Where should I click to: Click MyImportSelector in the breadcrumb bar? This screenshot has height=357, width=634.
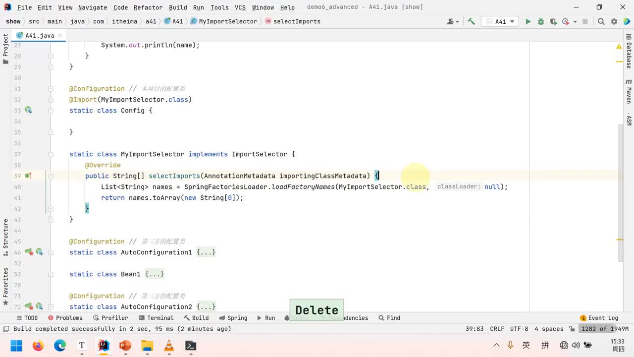tap(223, 21)
